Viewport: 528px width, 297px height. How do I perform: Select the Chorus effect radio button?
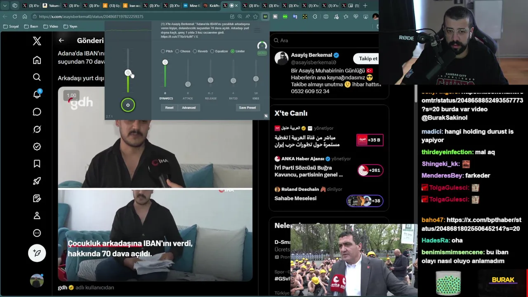pos(177,51)
